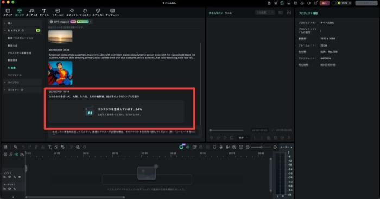
Task: Open the comic superhero image thumbnail
Action: [60, 73]
